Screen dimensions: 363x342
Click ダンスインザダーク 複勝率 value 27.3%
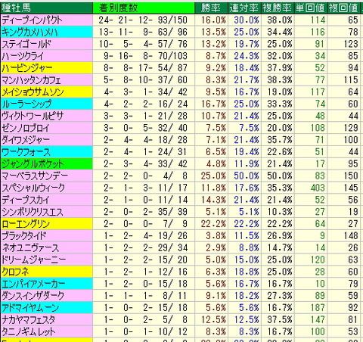[x=280, y=296]
